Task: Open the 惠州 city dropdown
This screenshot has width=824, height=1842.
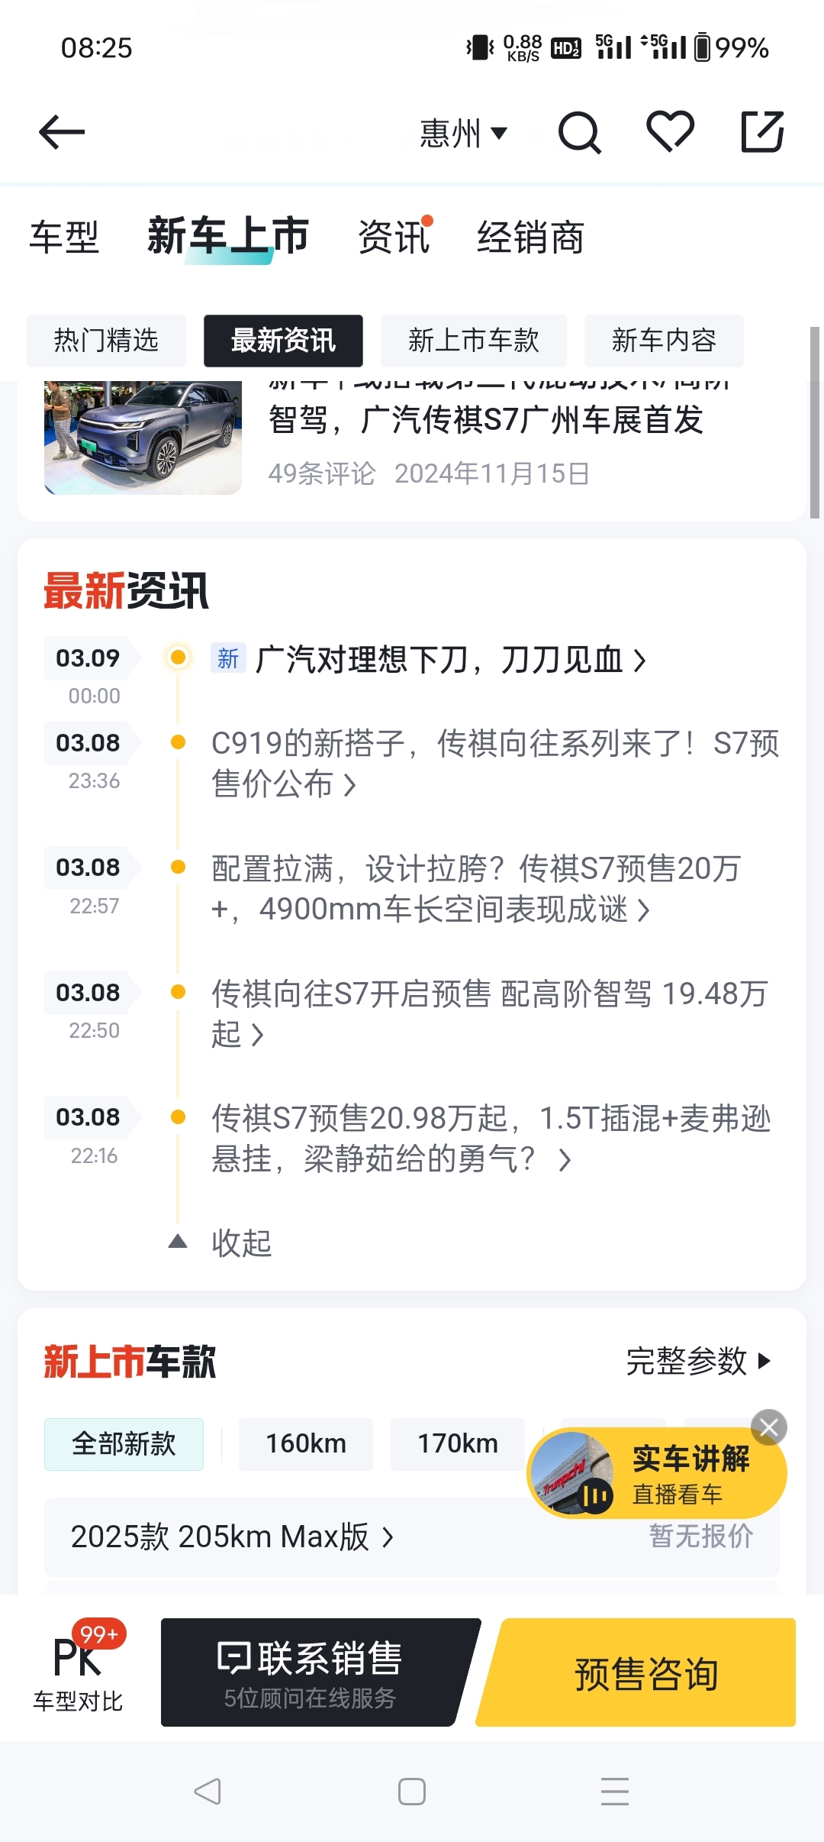Action: [x=463, y=134]
